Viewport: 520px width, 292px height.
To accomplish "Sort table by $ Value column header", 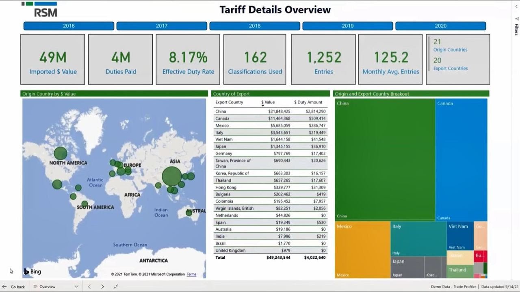I will tap(268, 103).
